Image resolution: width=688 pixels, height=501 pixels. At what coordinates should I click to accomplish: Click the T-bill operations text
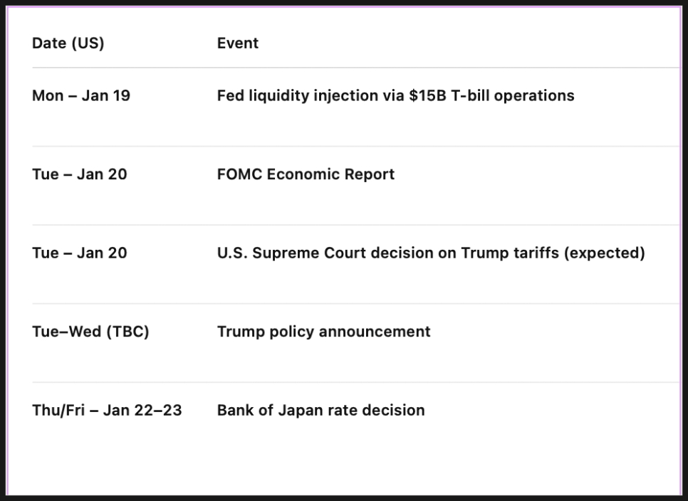[512, 95]
